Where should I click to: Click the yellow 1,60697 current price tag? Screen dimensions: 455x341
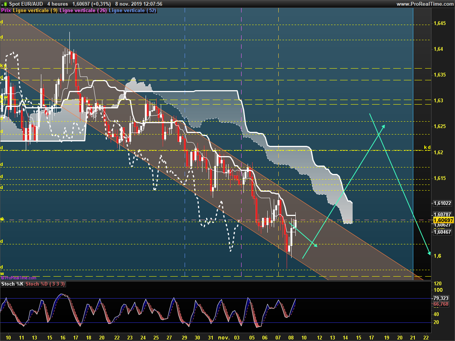443,220
